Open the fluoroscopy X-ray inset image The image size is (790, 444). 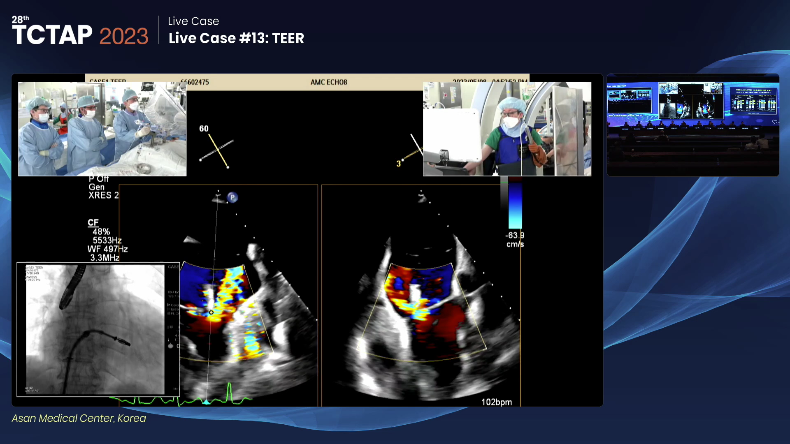(98, 329)
